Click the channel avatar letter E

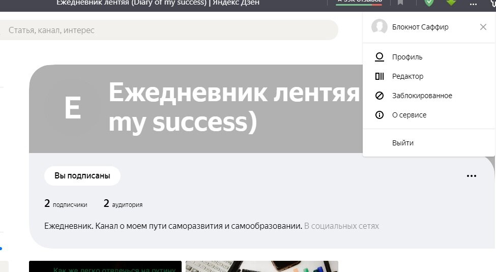tap(73, 108)
